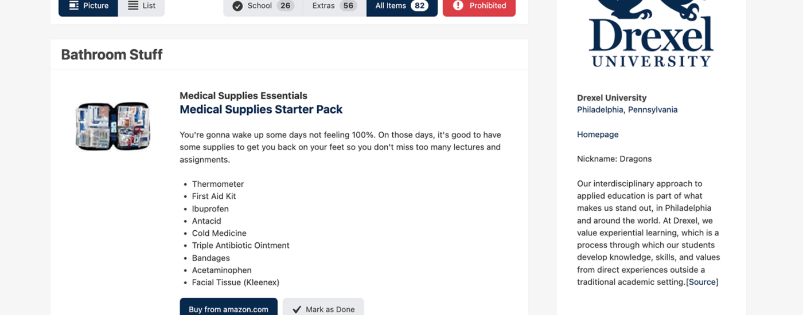Click the first aid kit thumbnail
This screenshot has height=315, width=803.
pyautogui.click(x=113, y=127)
